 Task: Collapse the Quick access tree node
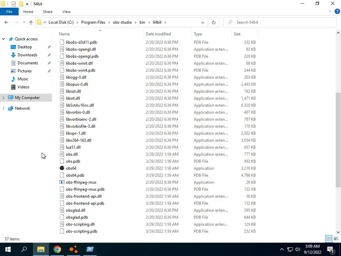[3, 39]
